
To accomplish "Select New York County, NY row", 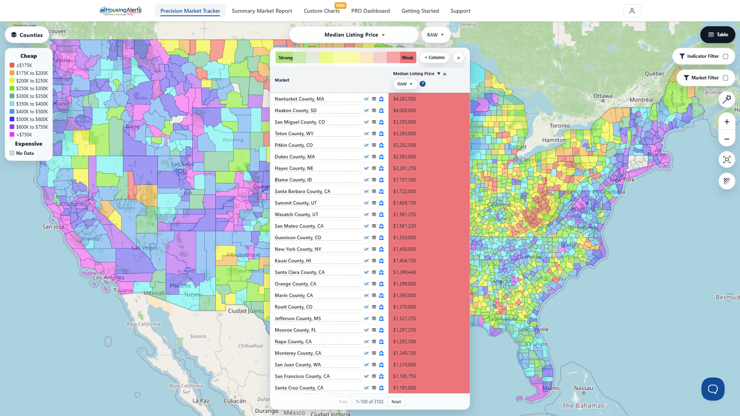I will click(370, 249).
